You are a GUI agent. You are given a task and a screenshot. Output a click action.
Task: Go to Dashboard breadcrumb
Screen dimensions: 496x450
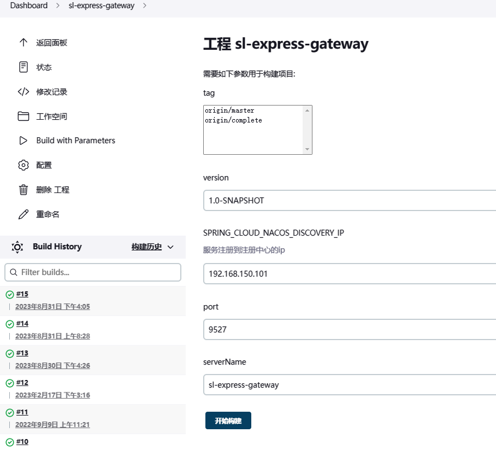point(29,5)
